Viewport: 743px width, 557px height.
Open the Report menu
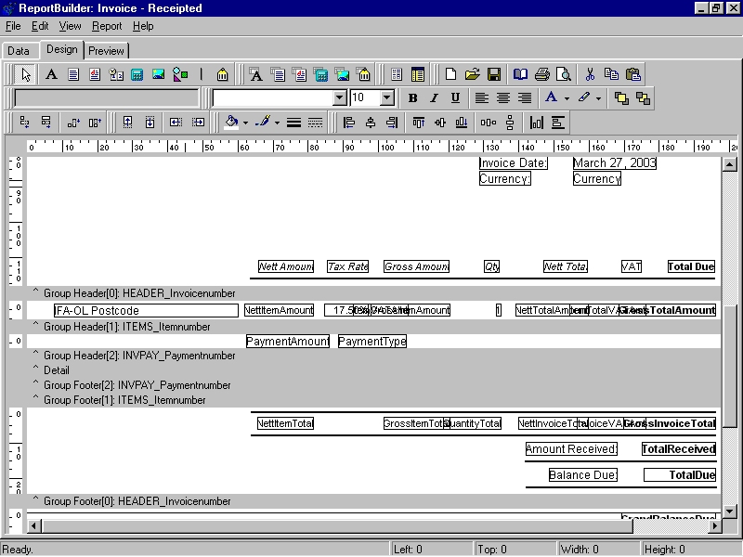[x=107, y=26]
